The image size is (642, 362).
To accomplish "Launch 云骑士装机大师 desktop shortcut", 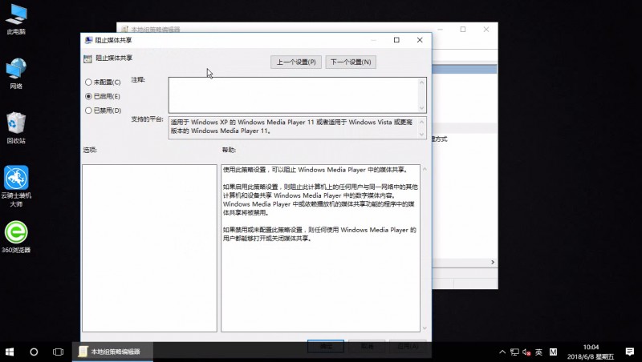I will (x=16, y=187).
